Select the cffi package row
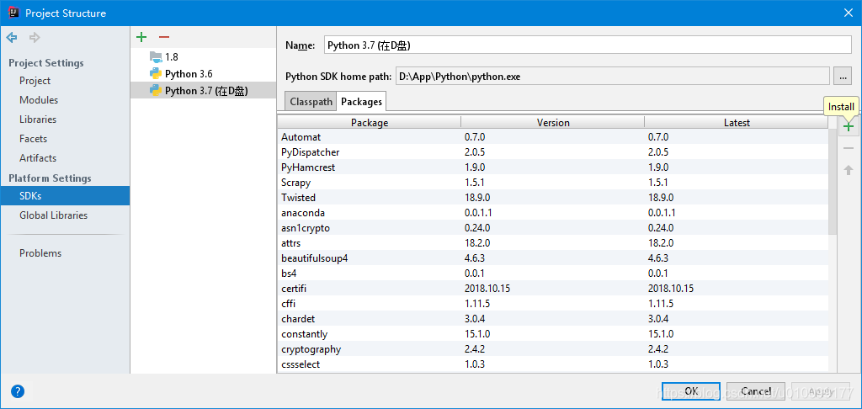This screenshot has width=862, height=409. coord(552,304)
